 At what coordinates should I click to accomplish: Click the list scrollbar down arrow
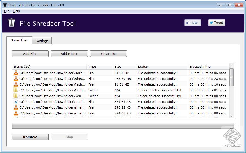tap(232, 116)
